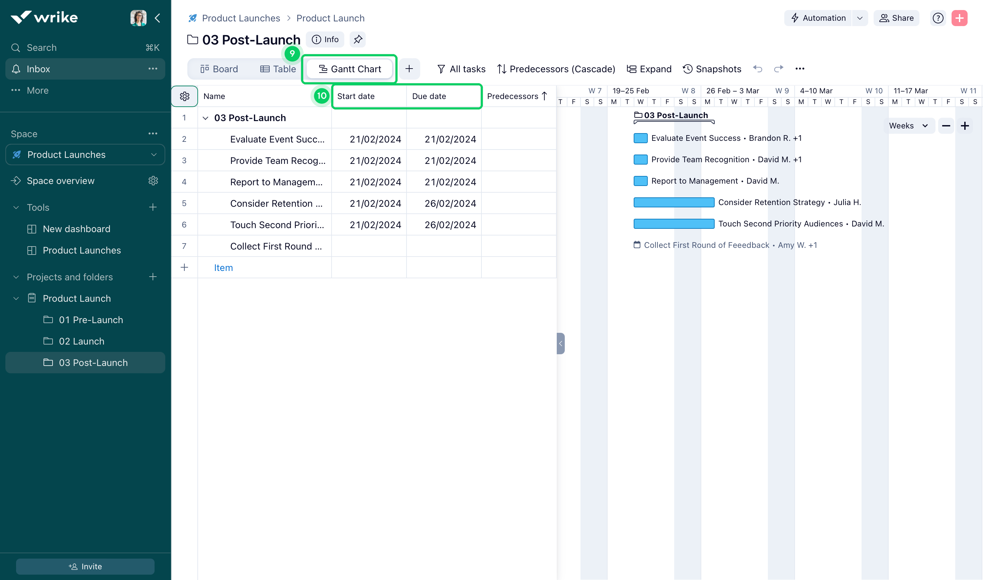Collapse the 03 Post-Launch row chevron
Viewport: 983px width, 580px height.
point(206,118)
